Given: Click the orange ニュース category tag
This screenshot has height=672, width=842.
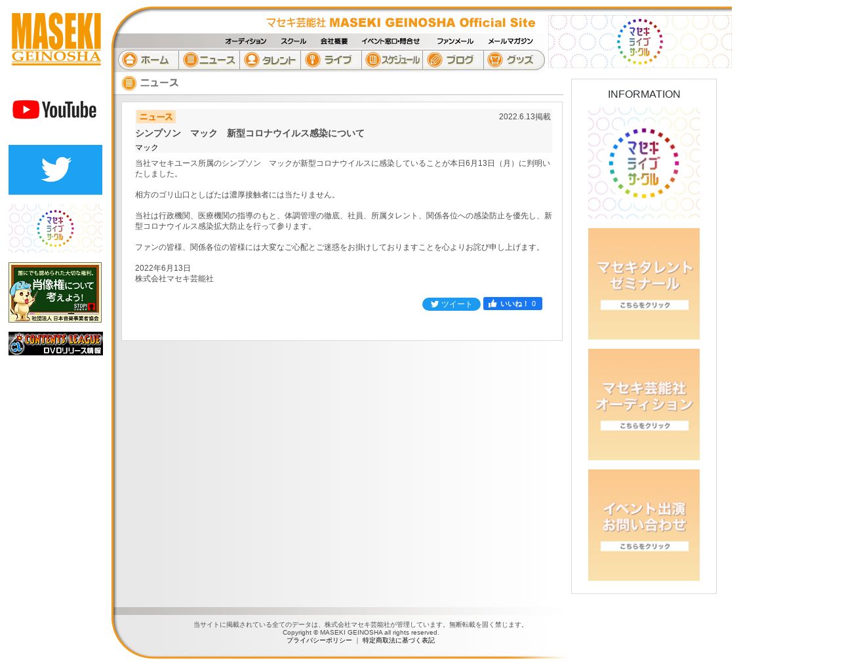Looking at the screenshot, I should (156, 117).
